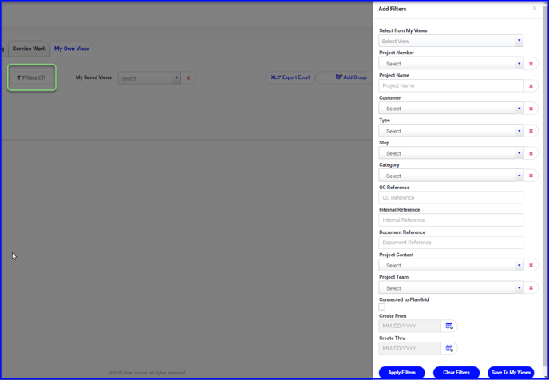
Task: Open the Create From calendar picker
Action: [449, 326]
